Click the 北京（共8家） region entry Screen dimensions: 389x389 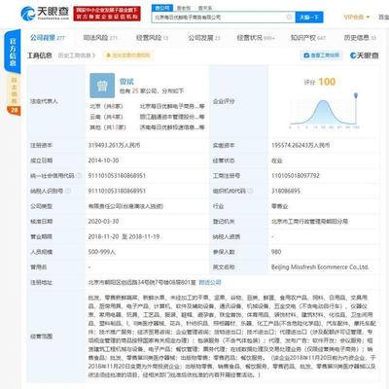106,106
